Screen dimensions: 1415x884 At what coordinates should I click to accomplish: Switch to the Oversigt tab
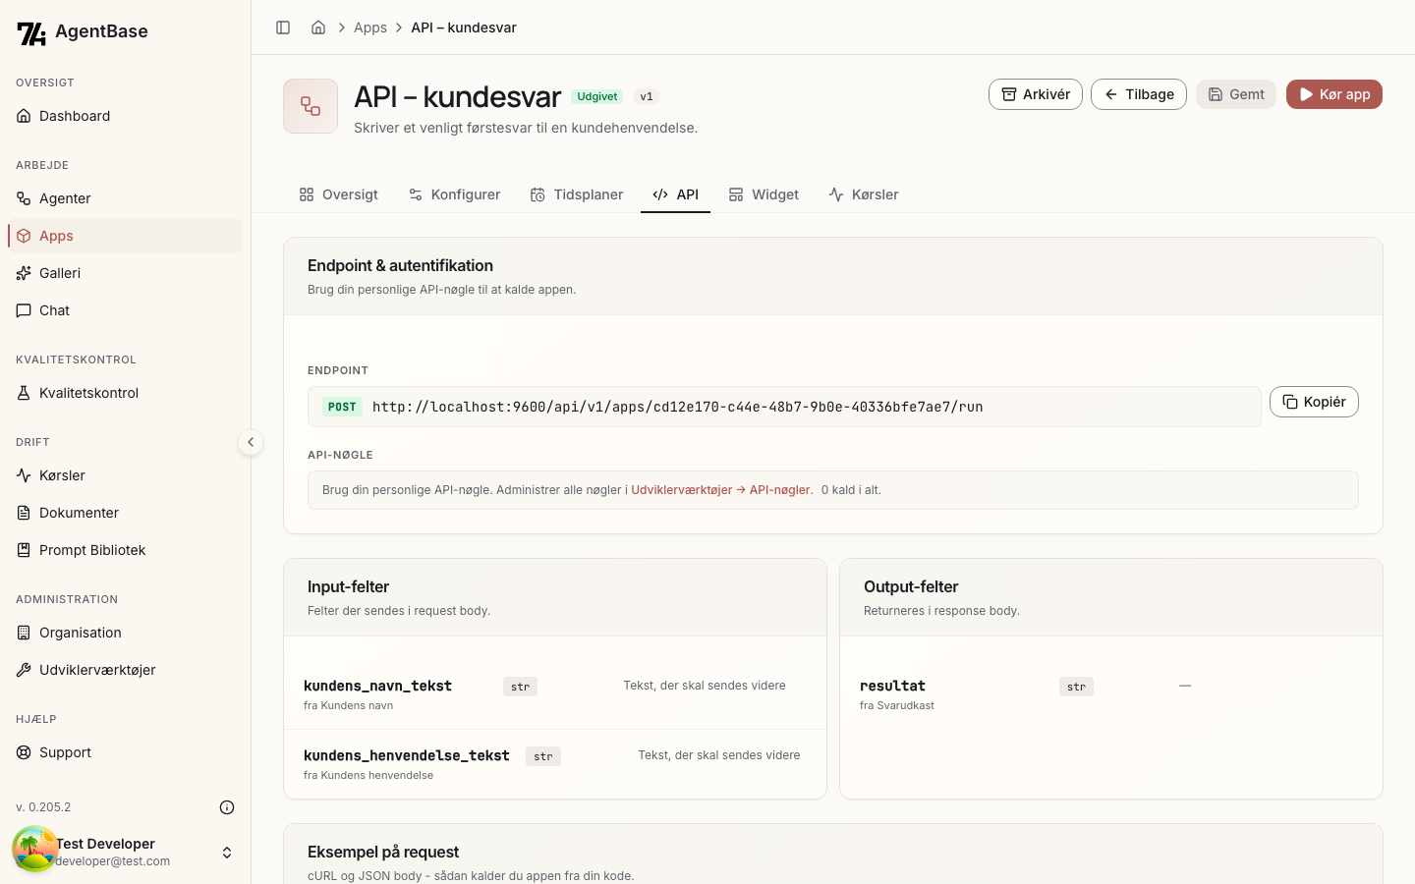(339, 194)
